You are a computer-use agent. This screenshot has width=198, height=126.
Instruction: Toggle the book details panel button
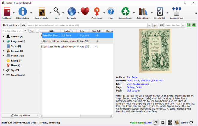(177, 122)
